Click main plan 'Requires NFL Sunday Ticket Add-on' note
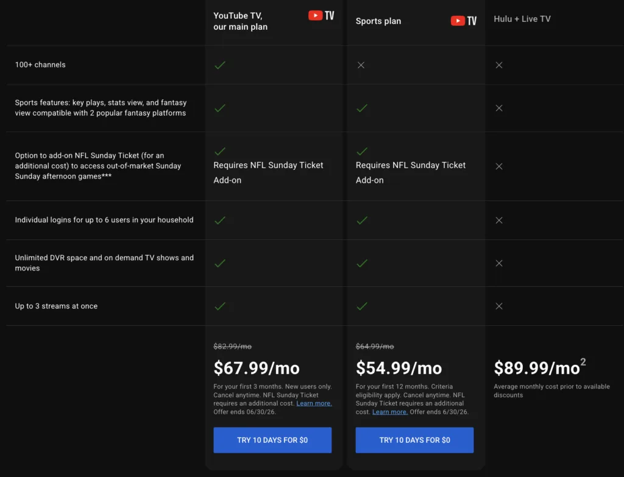Screen dimensions: 624x477 268,172
